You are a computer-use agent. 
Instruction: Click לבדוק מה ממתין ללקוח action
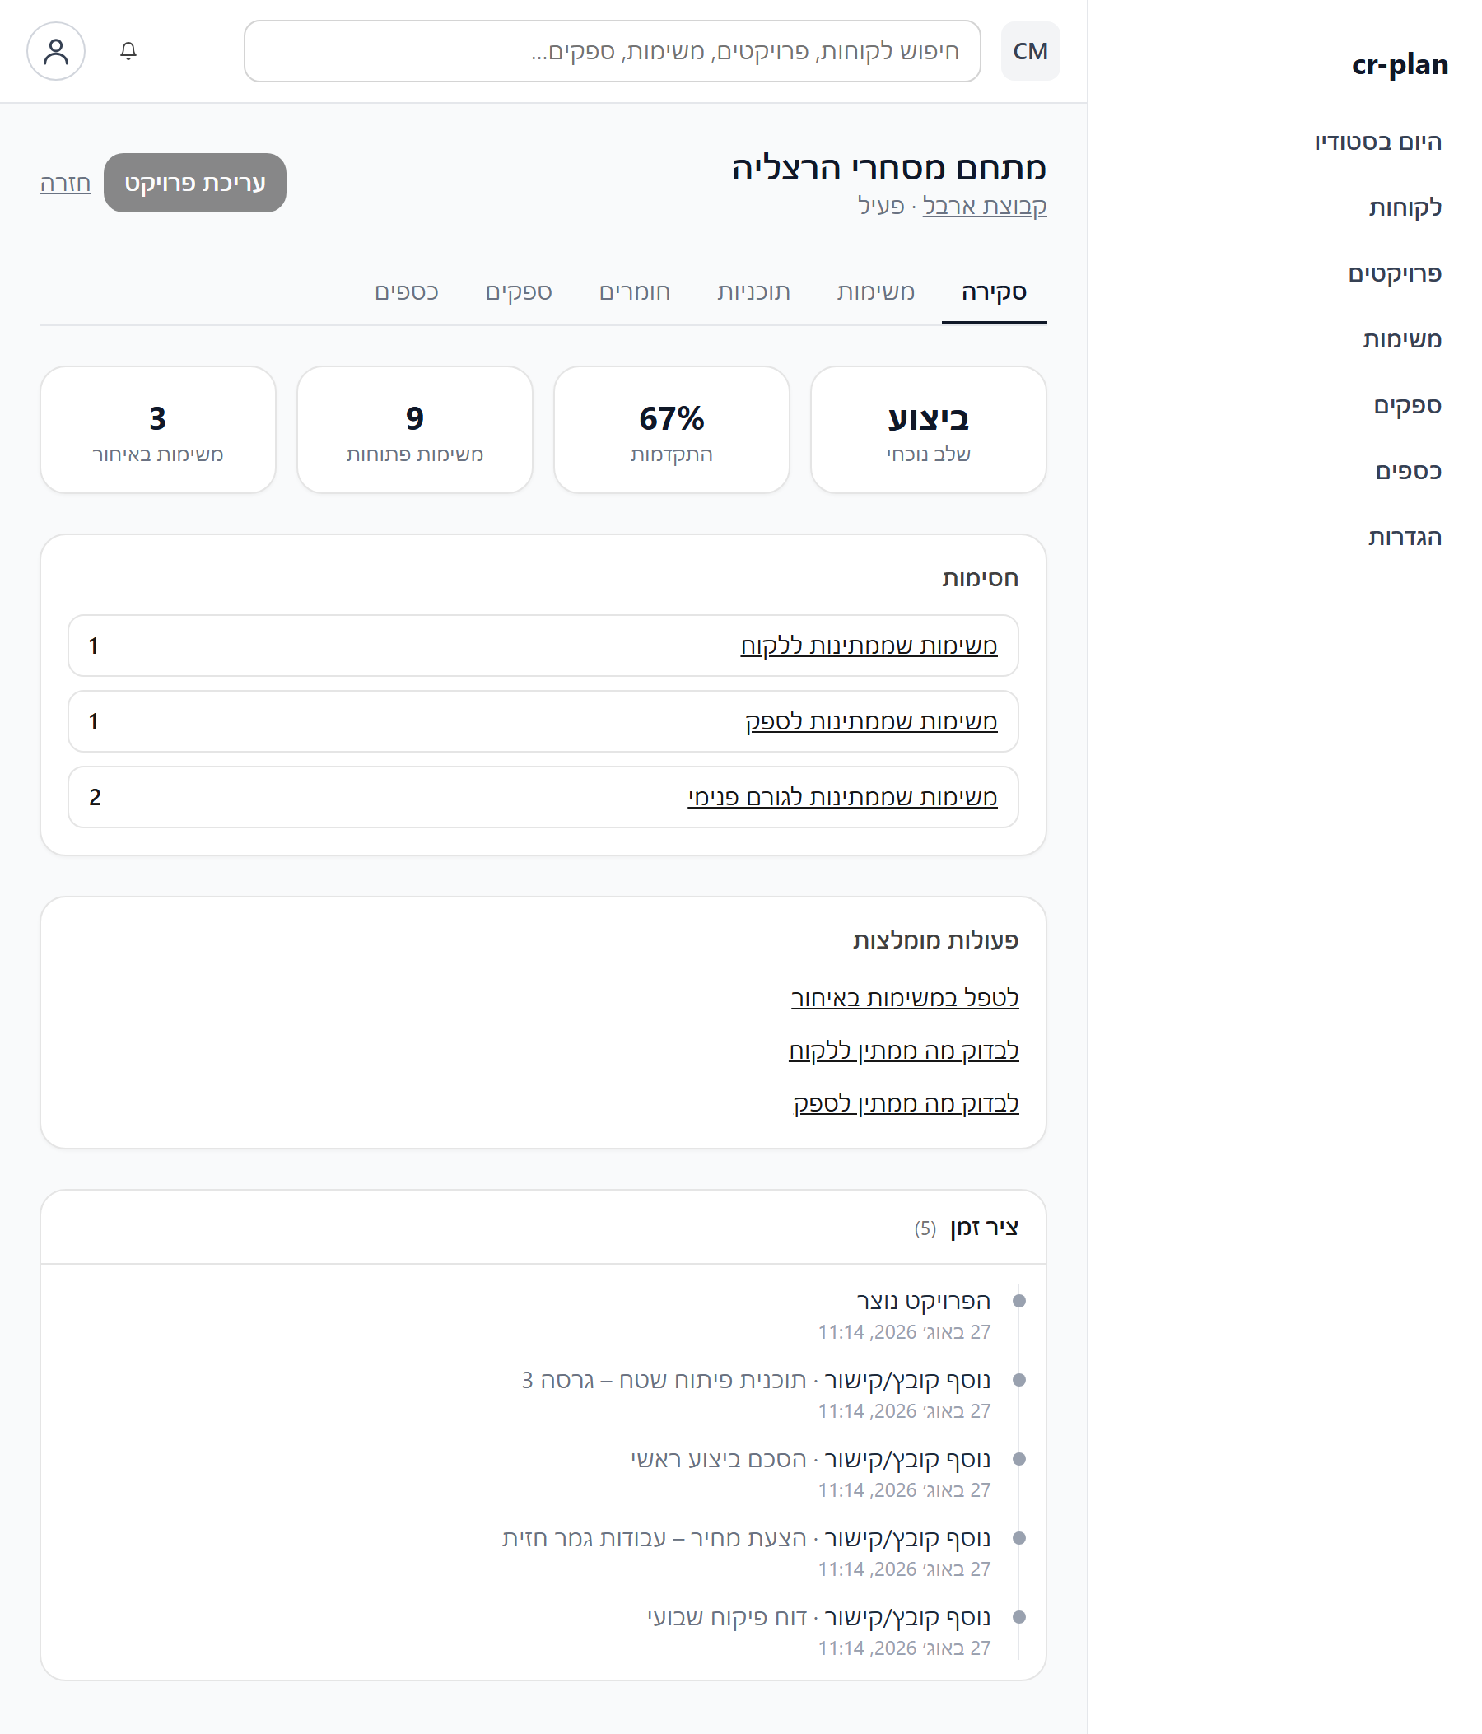(x=903, y=1051)
